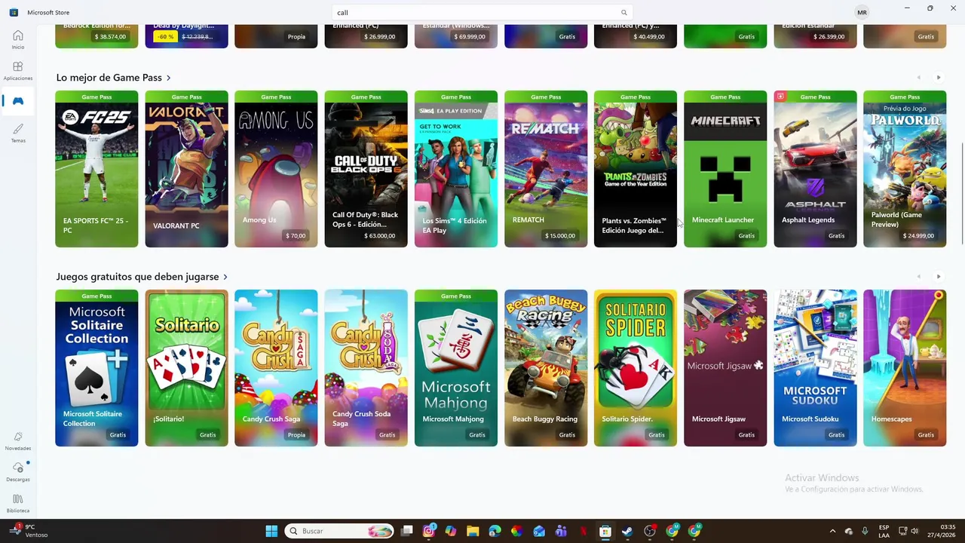Open Copilot from the taskbar
The height and width of the screenshot is (543, 965).
click(451, 531)
